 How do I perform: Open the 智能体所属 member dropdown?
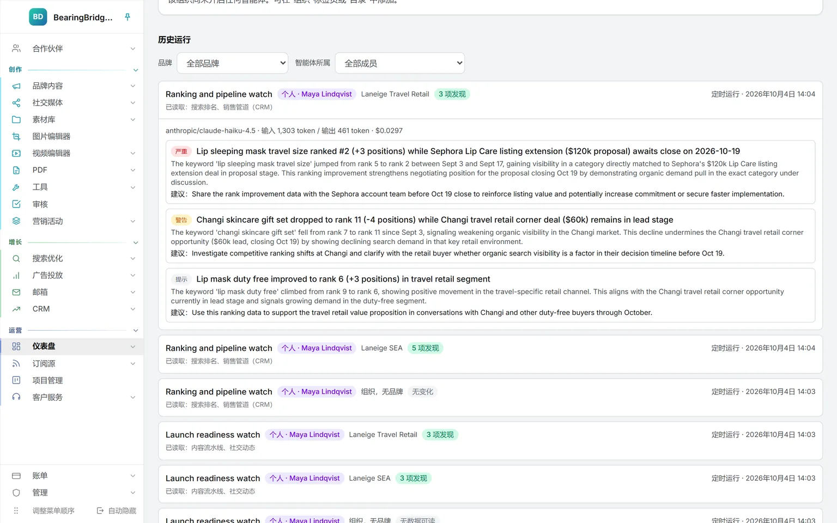tap(400, 63)
